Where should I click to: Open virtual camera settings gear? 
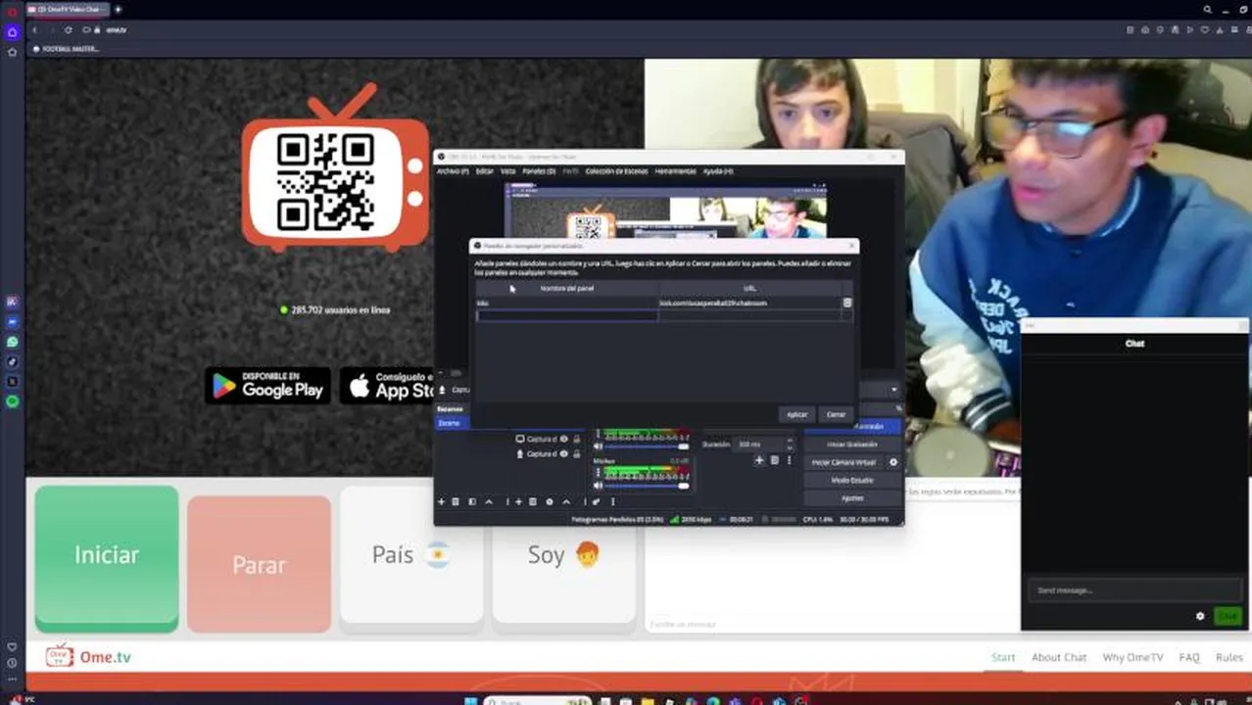click(893, 462)
